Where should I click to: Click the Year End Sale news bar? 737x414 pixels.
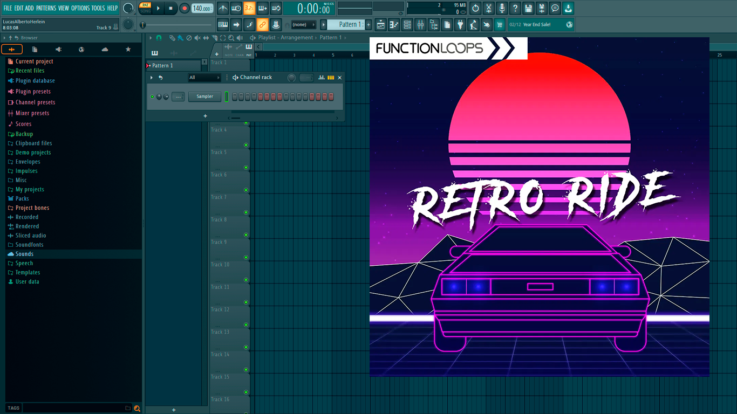click(541, 25)
